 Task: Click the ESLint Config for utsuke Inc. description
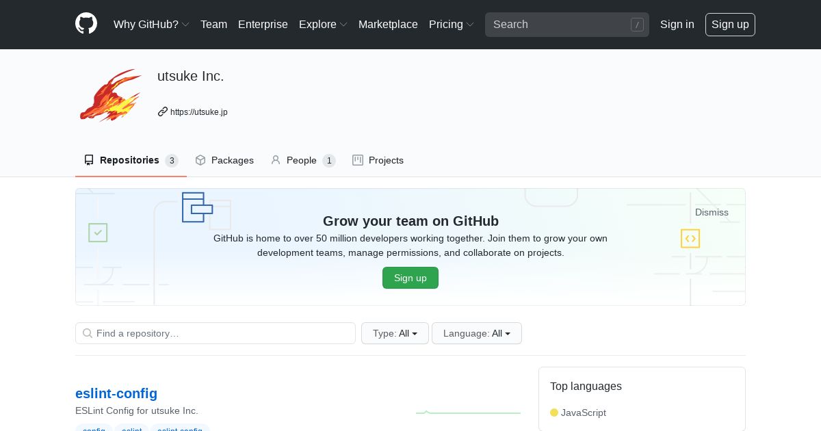[x=137, y=410]
